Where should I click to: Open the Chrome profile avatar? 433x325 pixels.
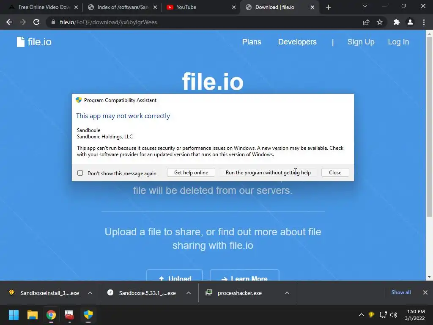(410, 22)
